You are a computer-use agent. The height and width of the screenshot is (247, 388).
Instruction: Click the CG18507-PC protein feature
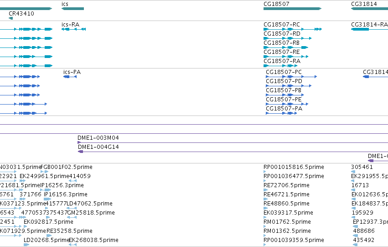pos(291,77)
